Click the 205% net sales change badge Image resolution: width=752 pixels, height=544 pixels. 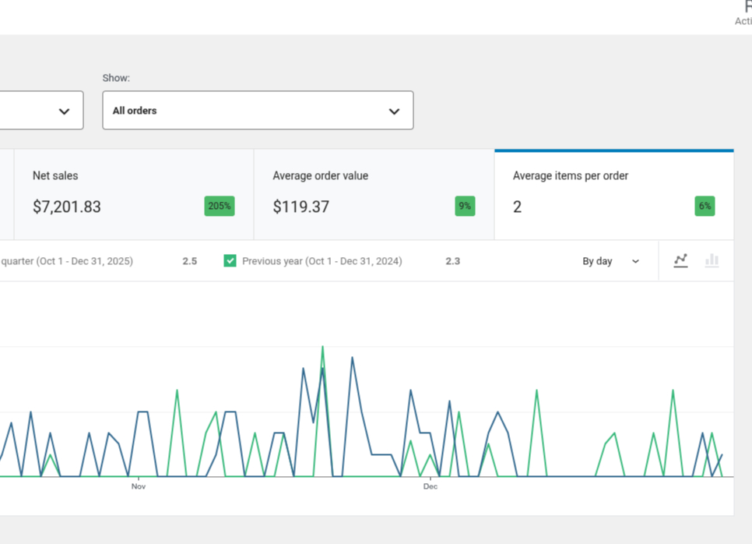(220, 206)
